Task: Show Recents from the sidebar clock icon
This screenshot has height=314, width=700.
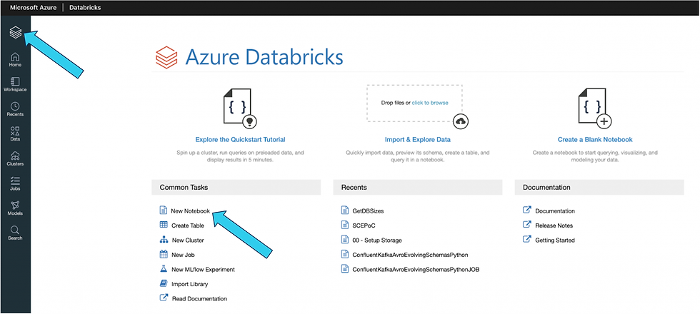Action: pos(15,109)
